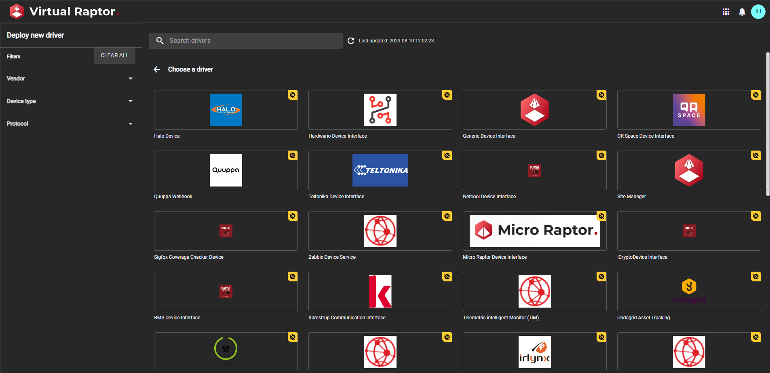Go back using the arrow by Choose a driver
The image size is (770, 373).
(x=157, y=69)
